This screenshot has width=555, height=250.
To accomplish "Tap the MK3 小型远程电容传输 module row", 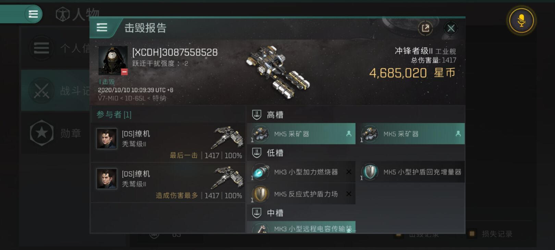I will point(301,227).
